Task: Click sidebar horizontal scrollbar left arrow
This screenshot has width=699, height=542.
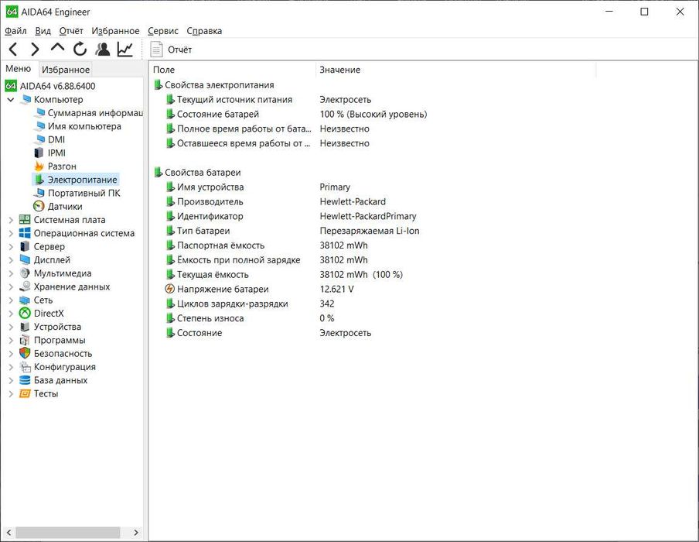Action: [9, 532]
